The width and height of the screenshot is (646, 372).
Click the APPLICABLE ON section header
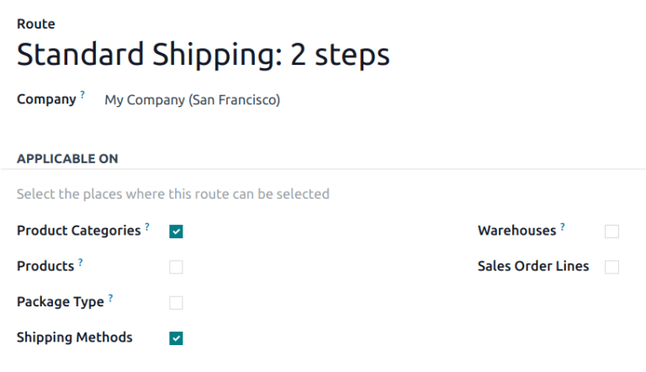(67, 158)
